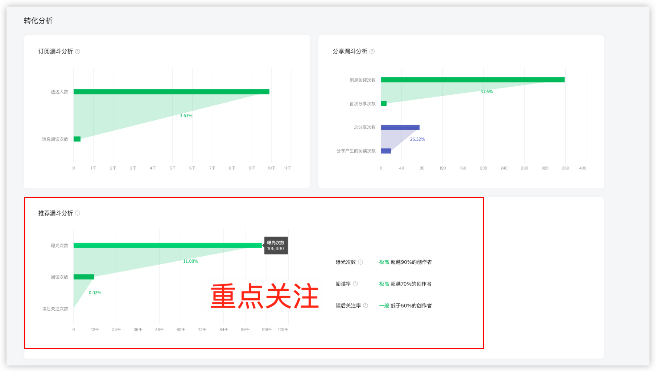
Task: Click the green 阅读次数 bar
Action: (84, 277)
